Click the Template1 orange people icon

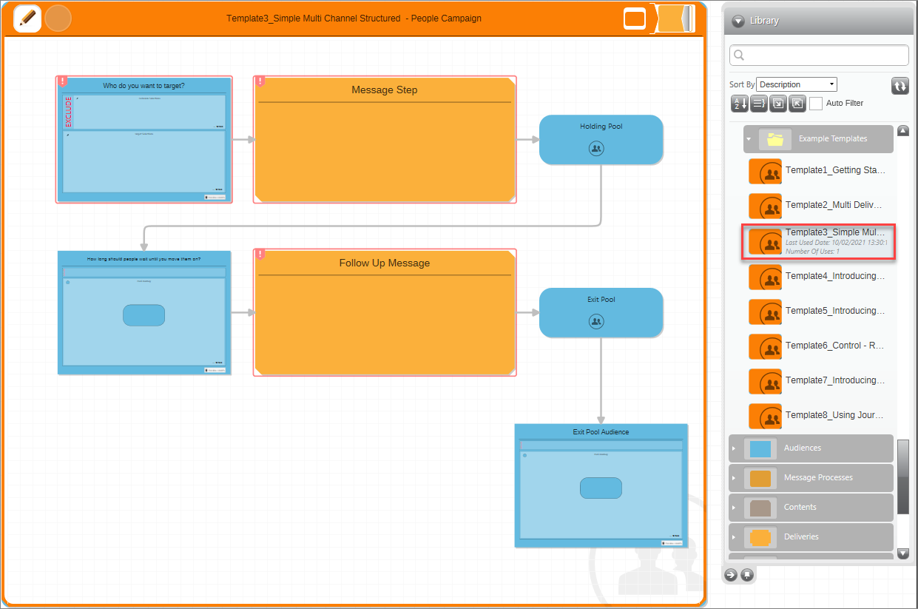click(x=765, y=172)
